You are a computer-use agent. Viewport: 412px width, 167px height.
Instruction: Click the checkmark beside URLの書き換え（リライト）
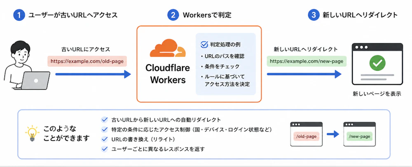click(x=104, y=139)
